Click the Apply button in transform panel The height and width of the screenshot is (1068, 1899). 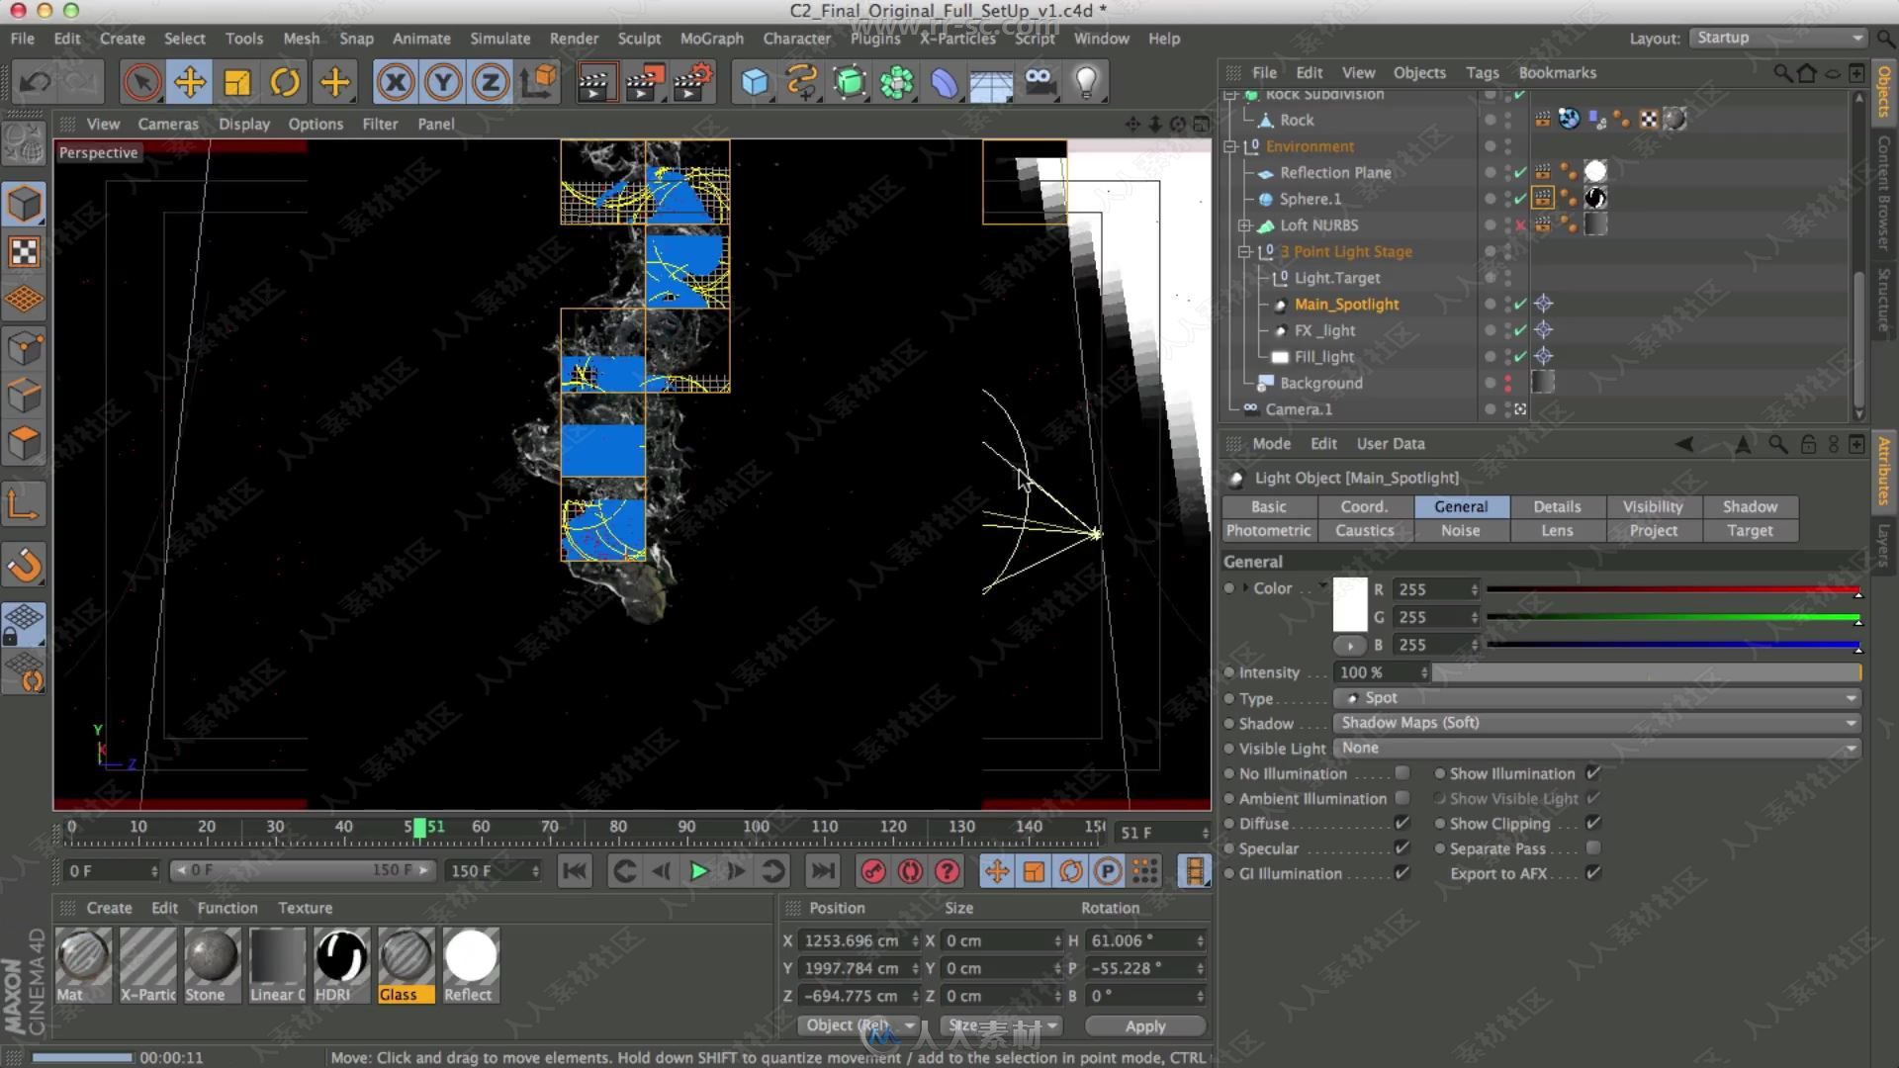pos(1145,1024)
